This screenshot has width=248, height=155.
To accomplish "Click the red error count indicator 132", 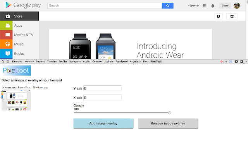I will coord(224,62).
